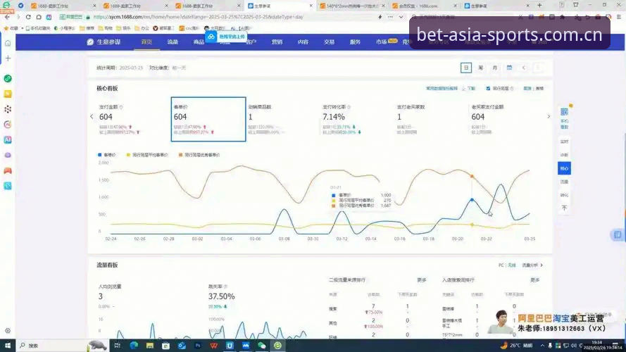Click 更多 beside 入店搜索词排行

tap(535, 280)
